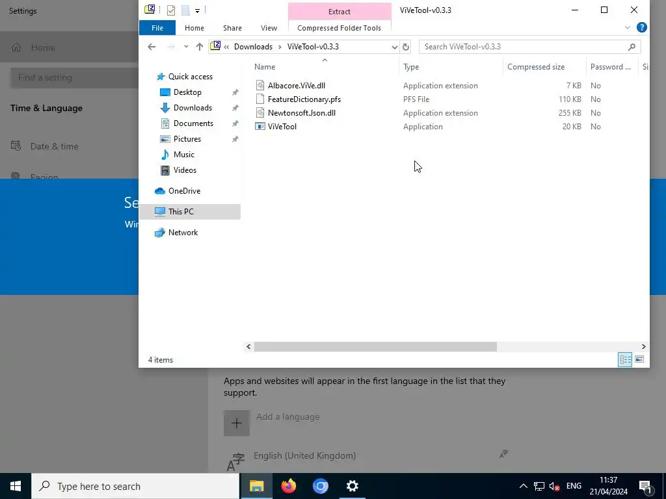Click the File Explorer taskbar icon

click(x=256, y=486)
